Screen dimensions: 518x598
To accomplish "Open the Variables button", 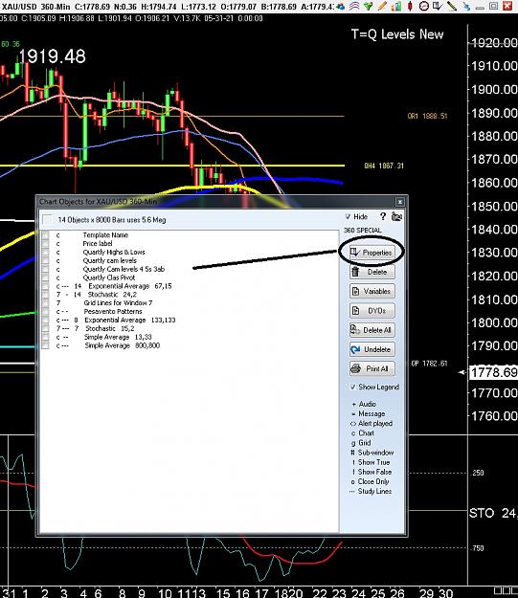I will [372, 291].
